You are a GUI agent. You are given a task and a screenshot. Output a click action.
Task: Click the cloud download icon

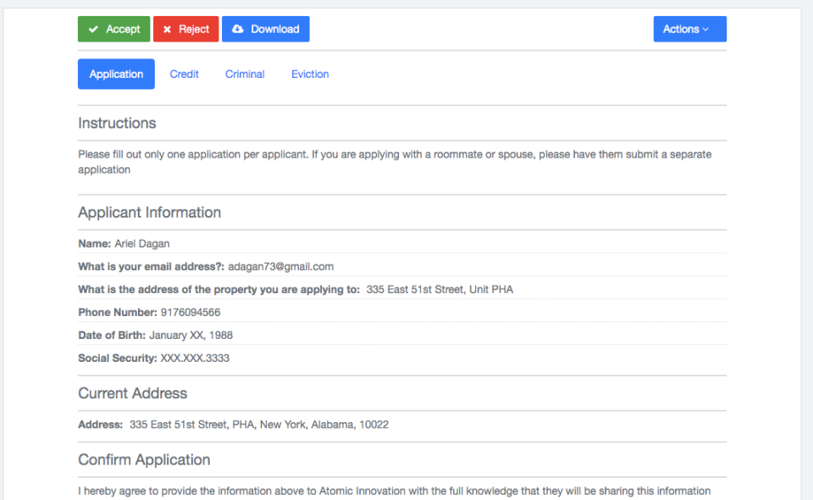pyautogui.click(x=238, y=30)
